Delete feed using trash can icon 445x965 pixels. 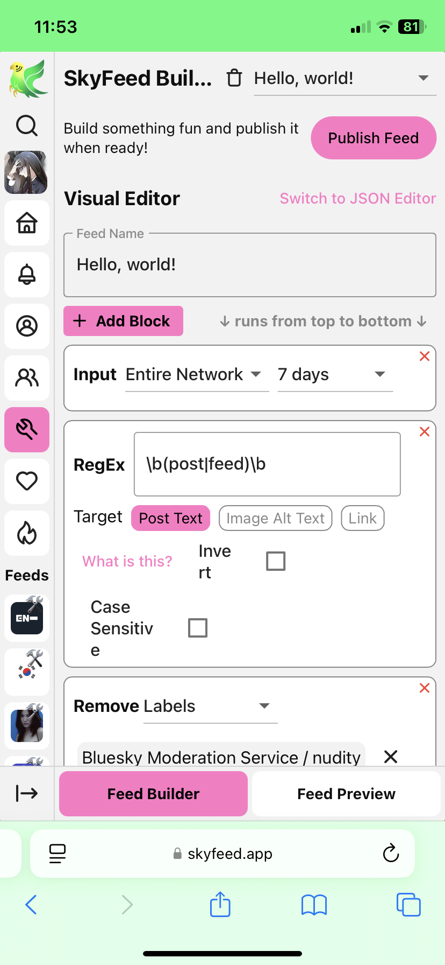tap(234, 78)
